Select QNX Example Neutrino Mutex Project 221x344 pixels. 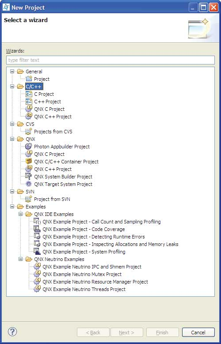coord(82,274)
